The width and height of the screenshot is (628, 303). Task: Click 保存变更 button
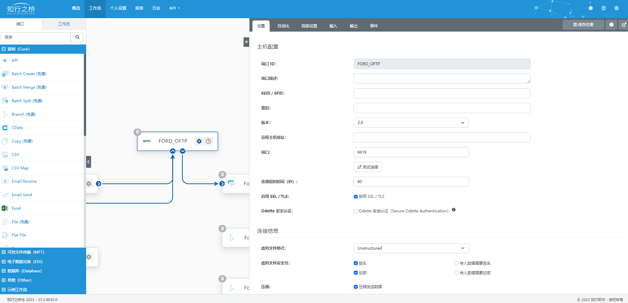583,25
